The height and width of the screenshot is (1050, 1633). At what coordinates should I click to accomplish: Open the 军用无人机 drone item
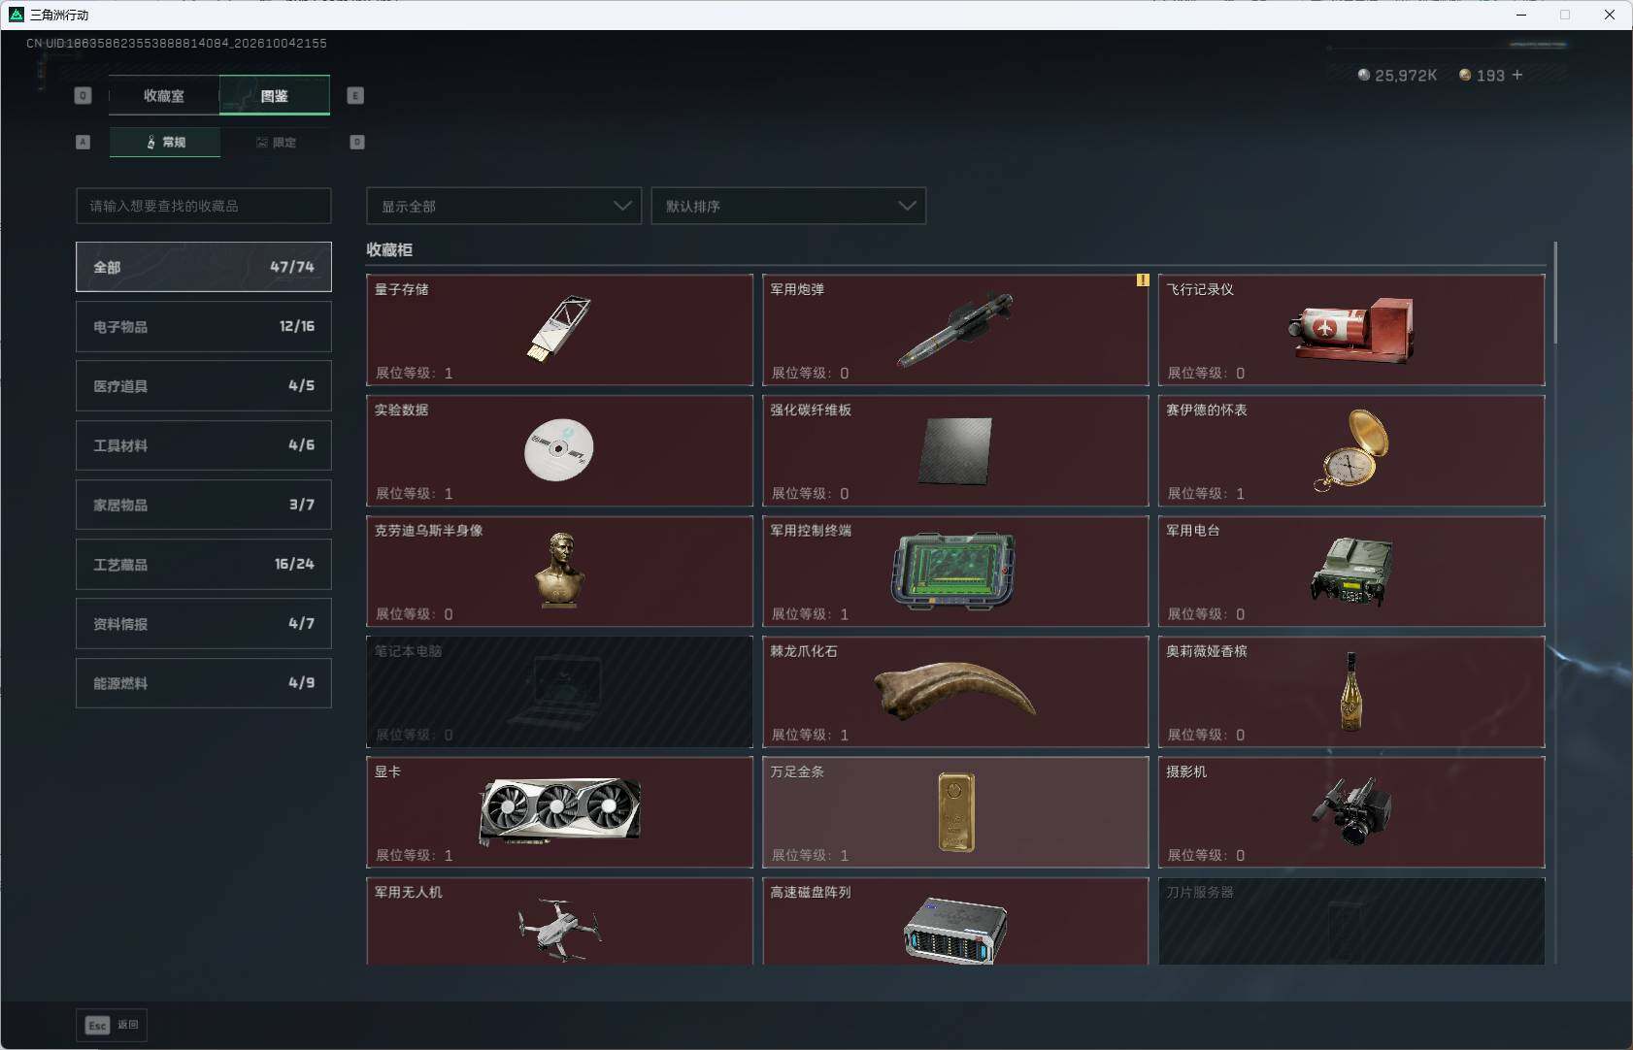559,921
